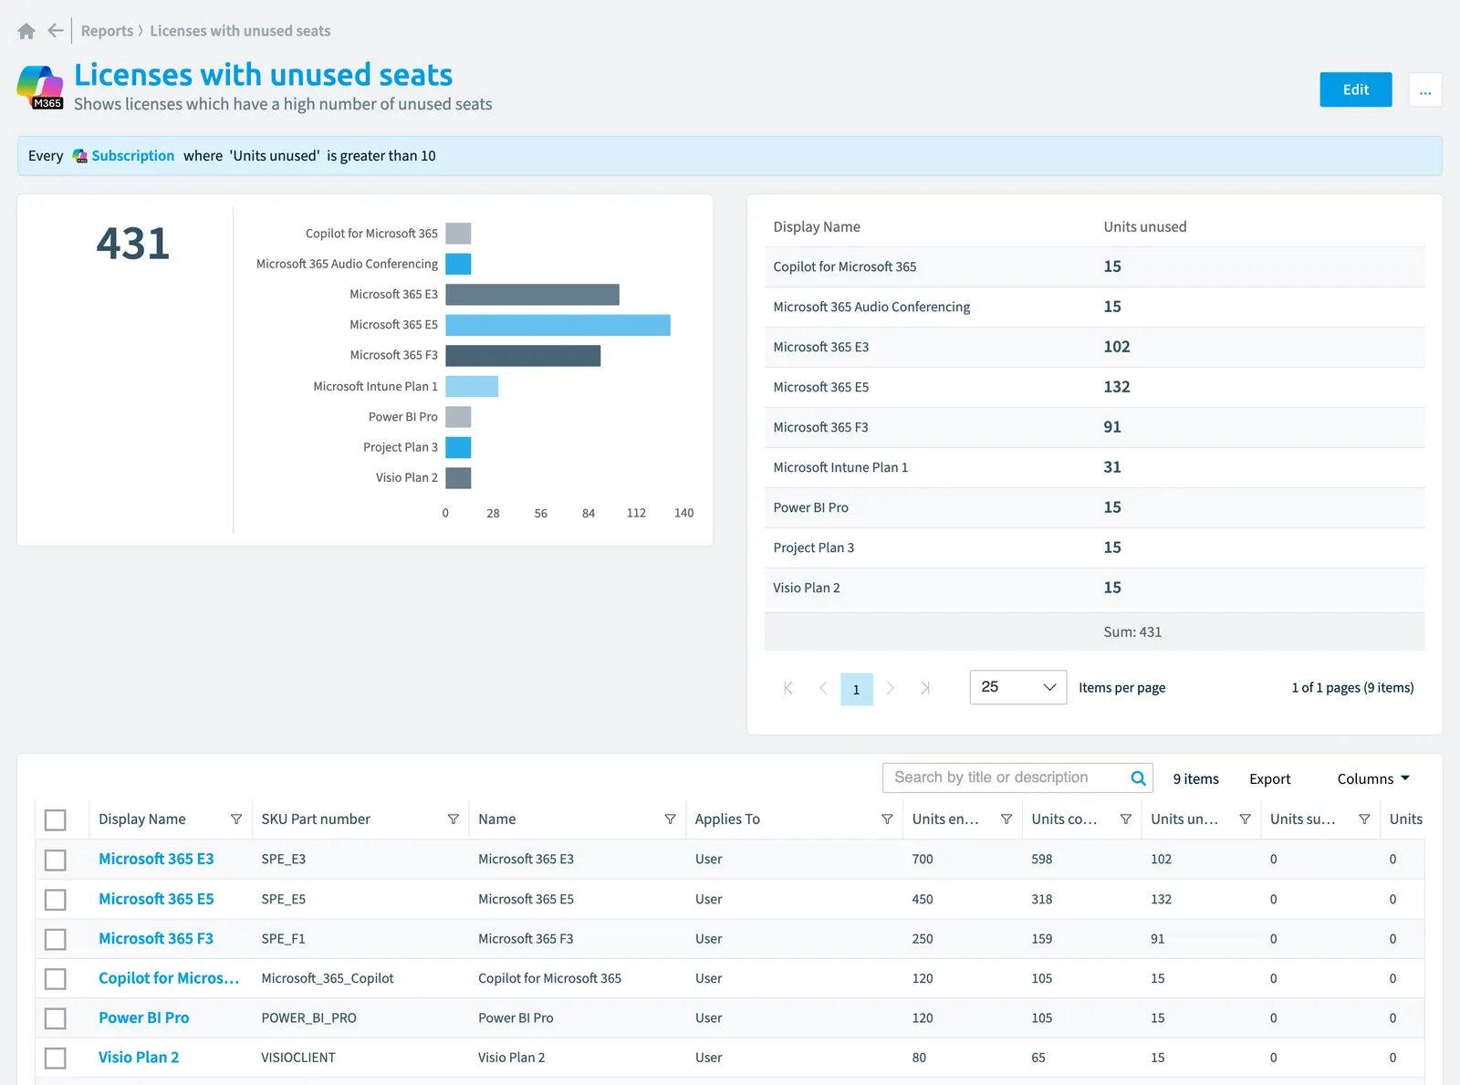
Task: Go to the home icon
Action: click(x=26, y=31)
